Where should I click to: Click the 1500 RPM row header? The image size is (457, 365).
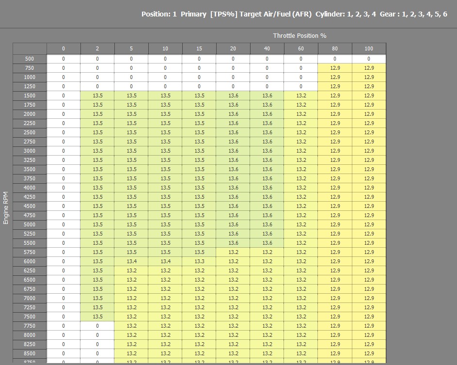pos(30,95)
